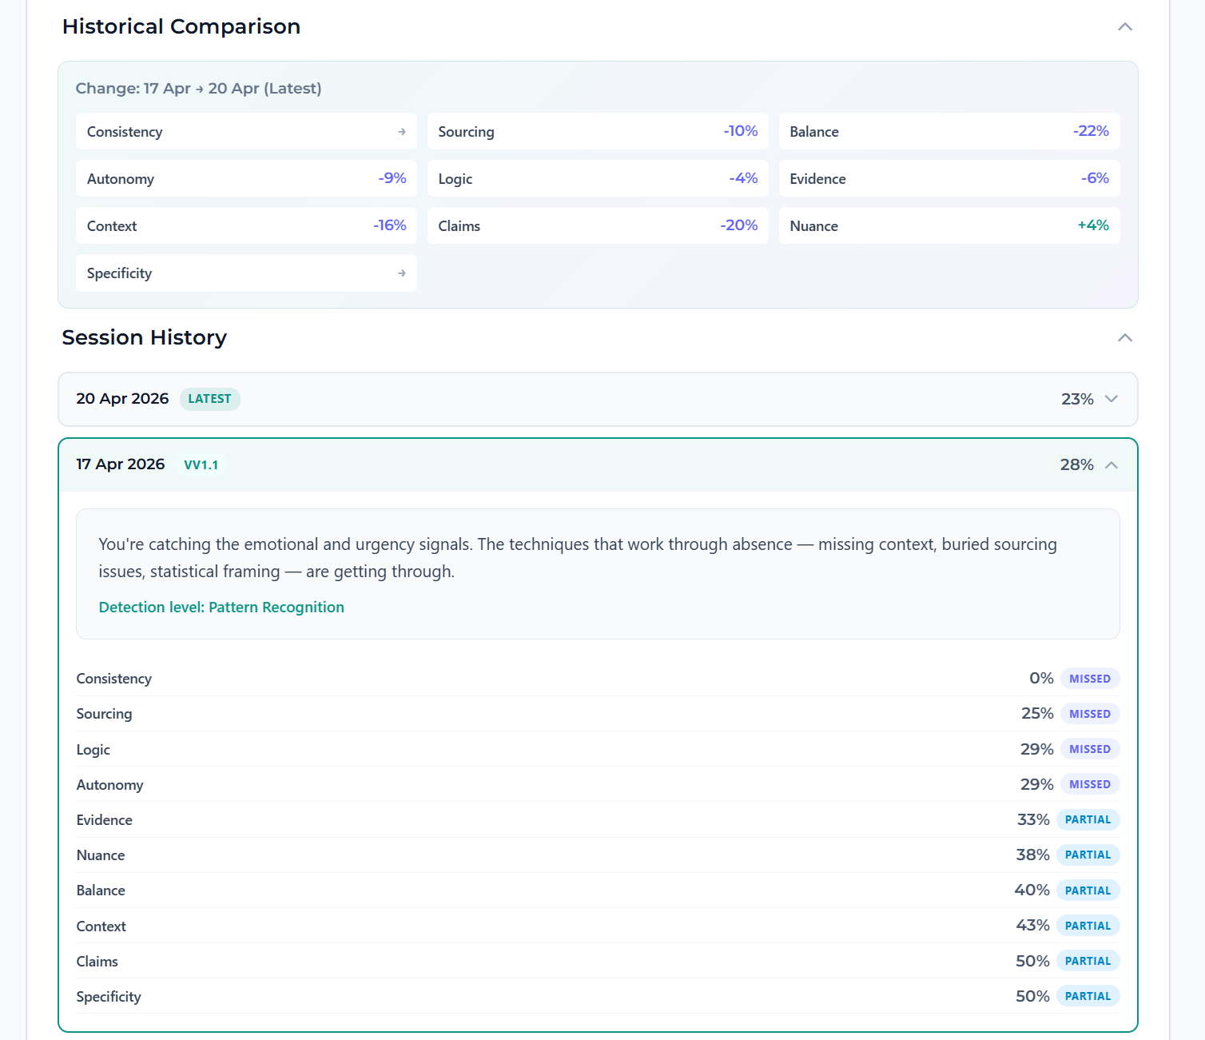This screenshot has height=1040, width=1205.
Task: Click the feedback text box about emotional signals
Action: coord(598,572)
